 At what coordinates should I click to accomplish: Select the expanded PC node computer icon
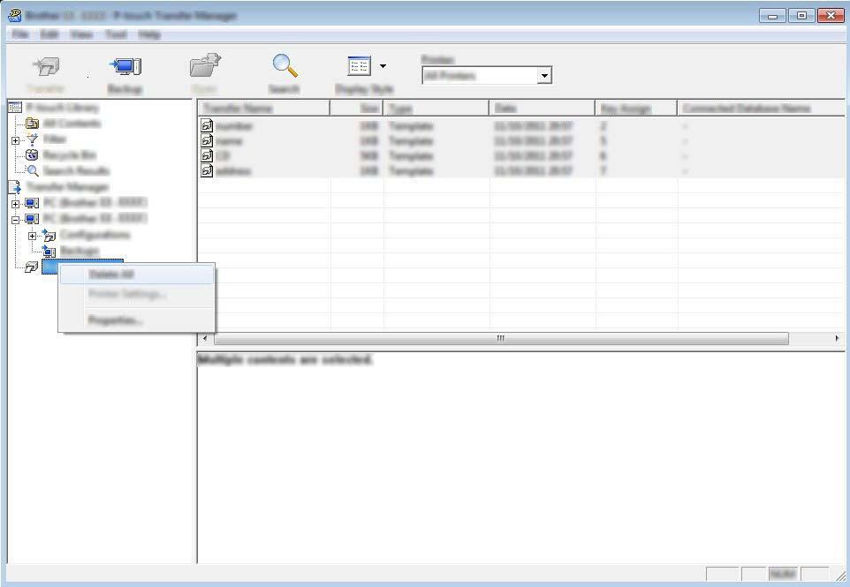click(32, 219)
